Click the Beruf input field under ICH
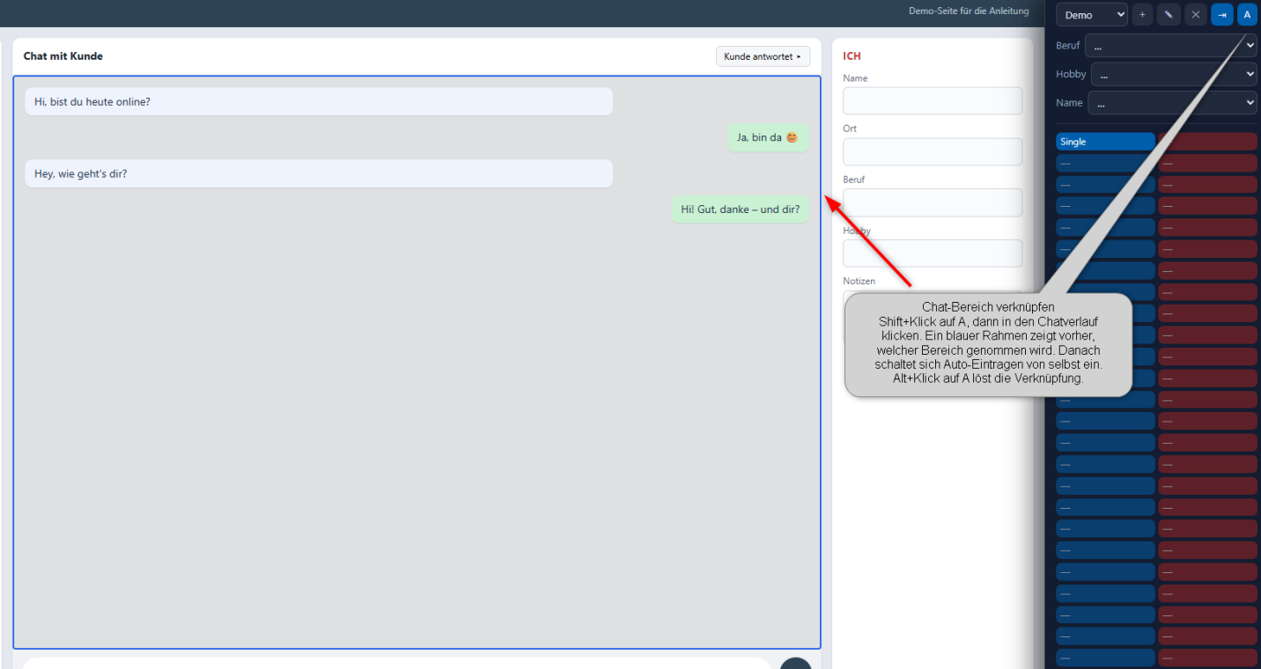This screenshot has width=1261, height=669. (933, 202)
